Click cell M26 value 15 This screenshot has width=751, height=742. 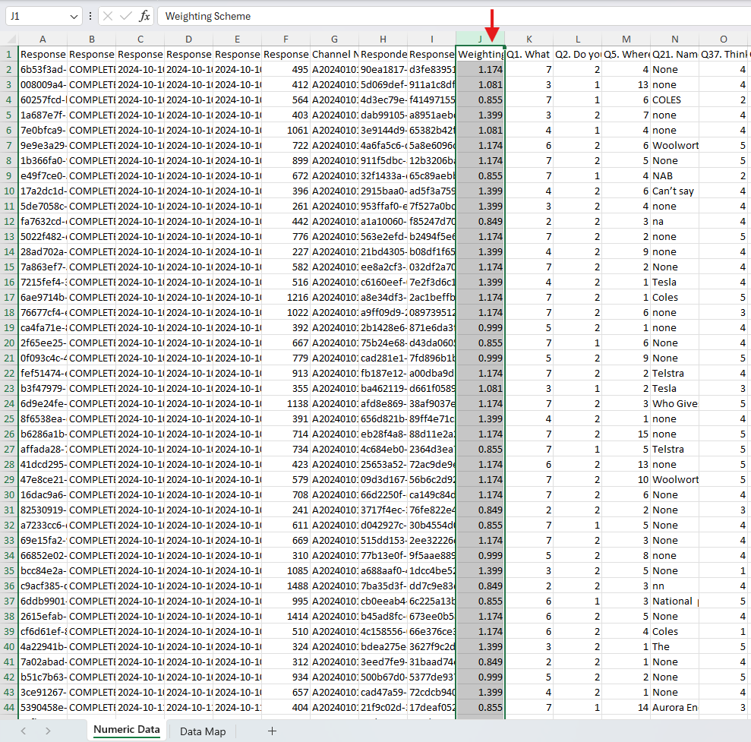point(626,434)
